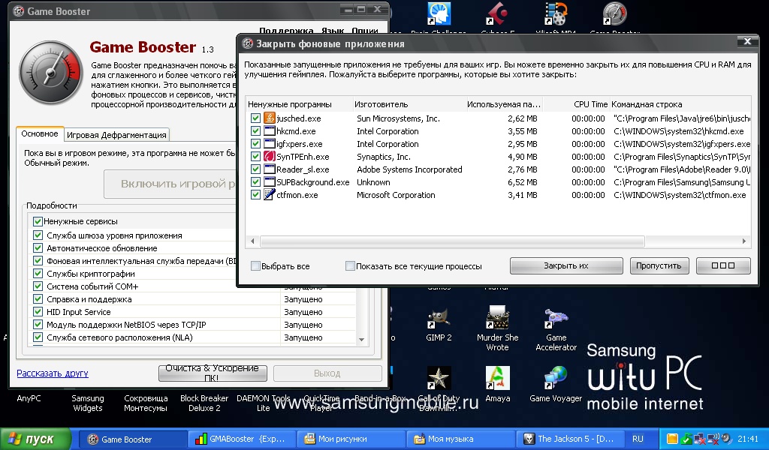Click the SUPBackground.exe window icon
This screenshot has height=450, width=769.
(270, 181)
